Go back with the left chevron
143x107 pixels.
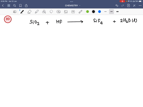pos(3,6)
